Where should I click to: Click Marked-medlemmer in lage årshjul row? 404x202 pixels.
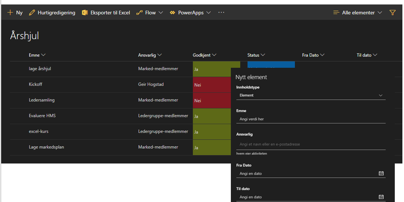coord(158,69)
